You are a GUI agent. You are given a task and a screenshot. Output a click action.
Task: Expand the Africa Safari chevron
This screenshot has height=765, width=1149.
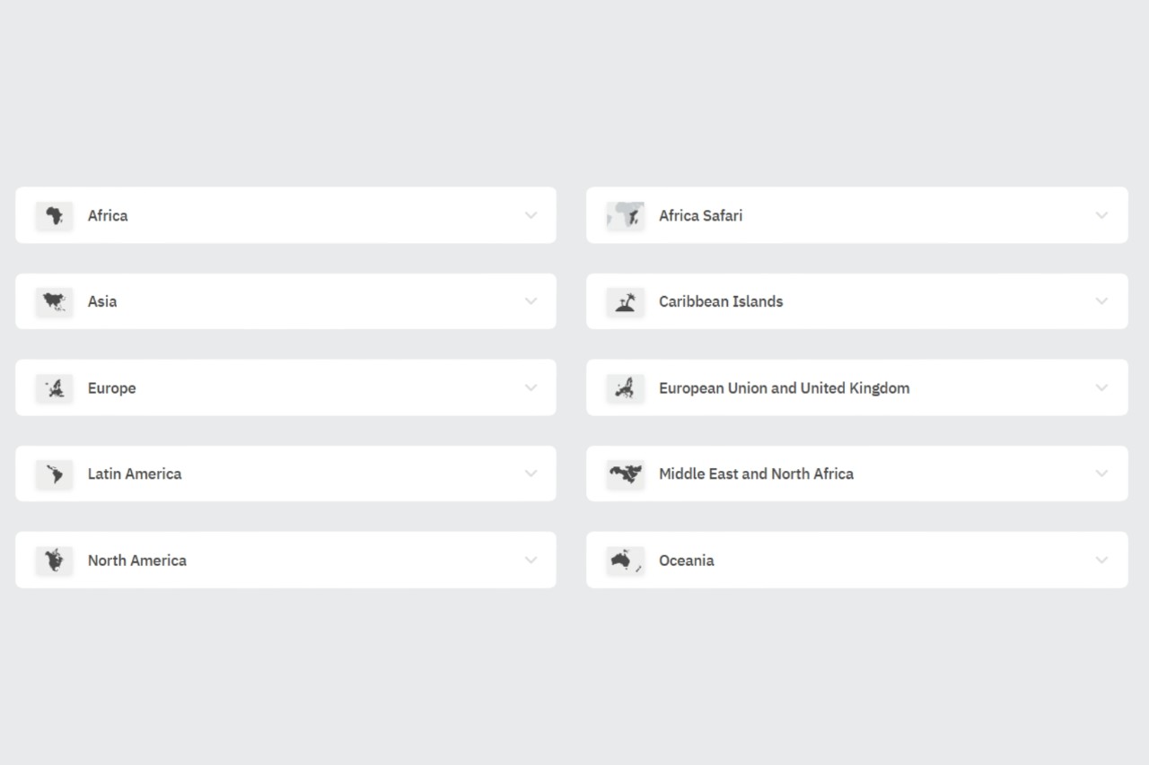(1101, 215)
